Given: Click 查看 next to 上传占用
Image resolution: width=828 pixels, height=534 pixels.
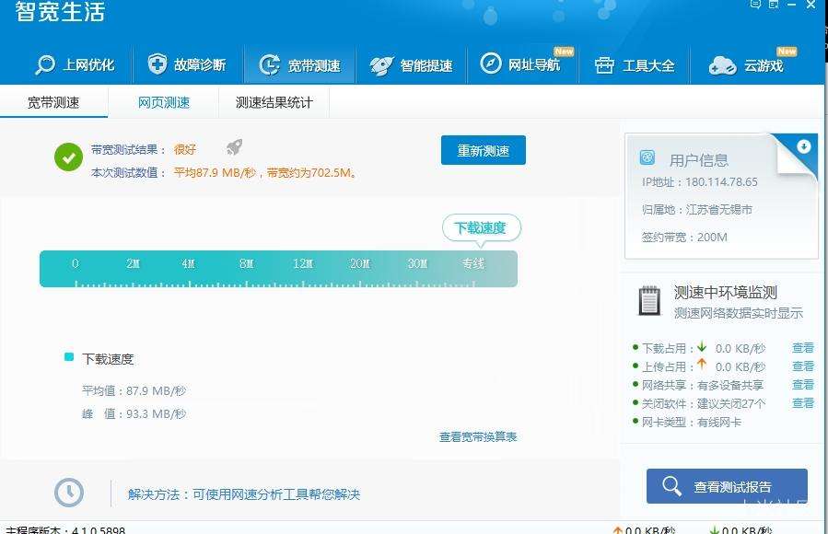Looking at the screenshot, I should 803,366.
